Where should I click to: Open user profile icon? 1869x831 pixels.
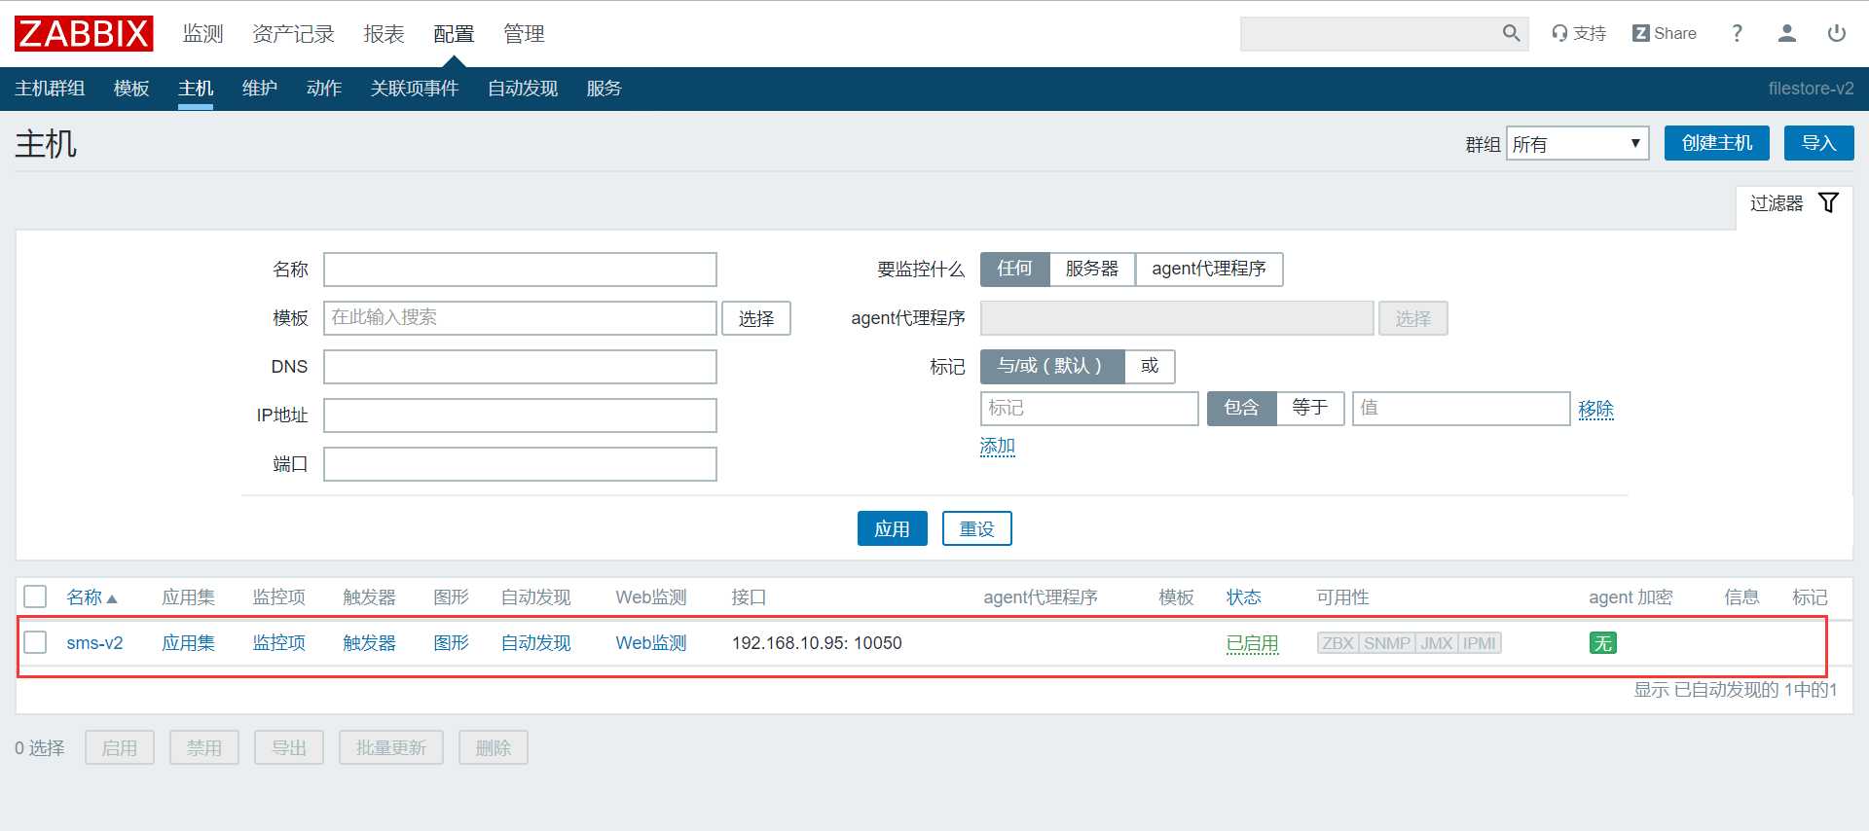(x=1786, y=34)
